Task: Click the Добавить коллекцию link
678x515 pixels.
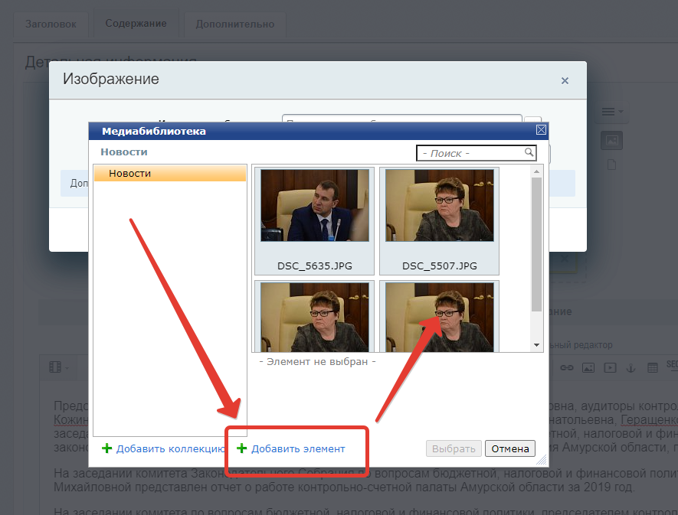Action: [x=170, y=448]
